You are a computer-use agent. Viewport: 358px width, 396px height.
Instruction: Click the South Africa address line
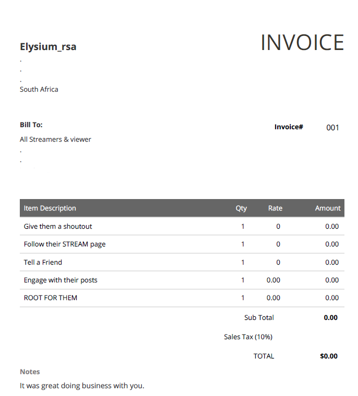[39, 90]
